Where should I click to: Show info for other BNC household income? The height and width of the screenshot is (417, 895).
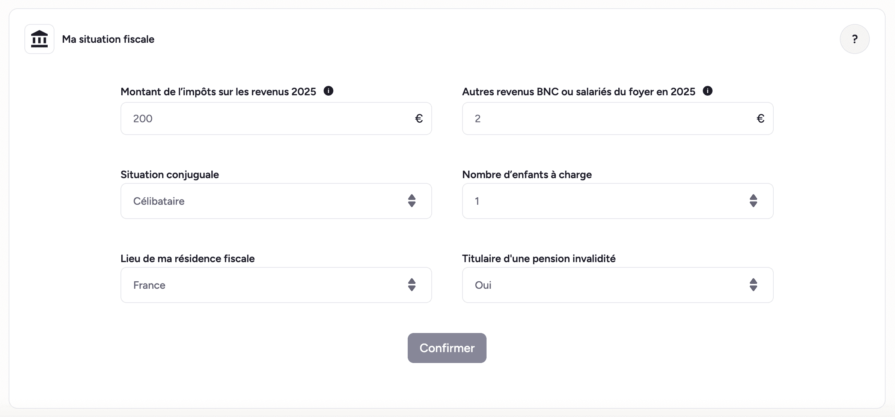click(708, 91)
